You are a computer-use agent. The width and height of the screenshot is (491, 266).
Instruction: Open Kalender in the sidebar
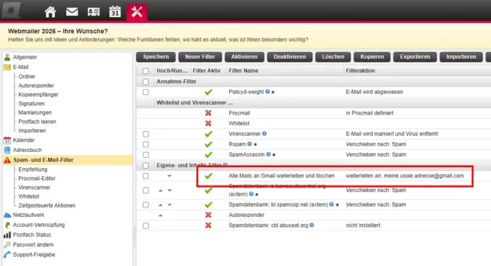(24, 140)
